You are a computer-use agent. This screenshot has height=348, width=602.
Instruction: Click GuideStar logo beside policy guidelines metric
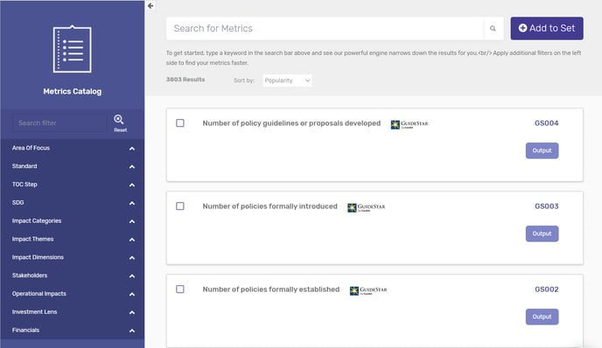click(x=409, y=124)
